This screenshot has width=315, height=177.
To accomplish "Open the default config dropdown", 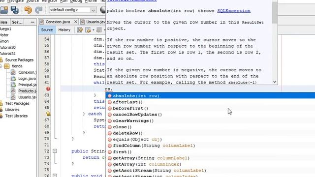I will point(72,10).
